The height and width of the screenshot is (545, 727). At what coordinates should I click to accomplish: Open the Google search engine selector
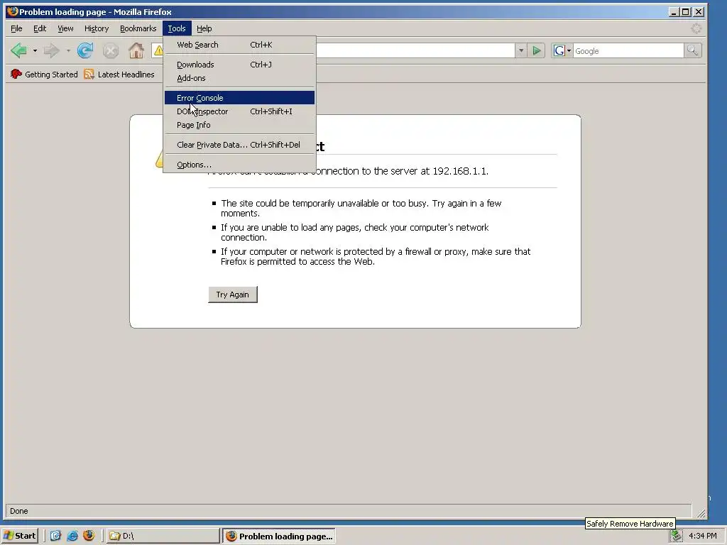point(562,50)
